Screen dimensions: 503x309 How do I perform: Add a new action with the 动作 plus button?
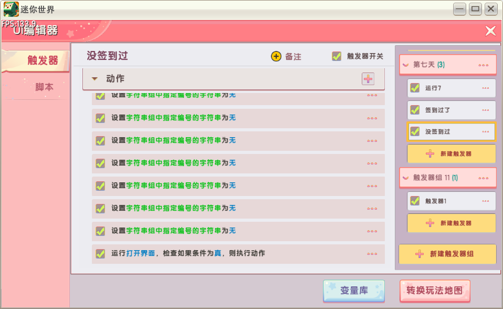click(x=368, y=79)
